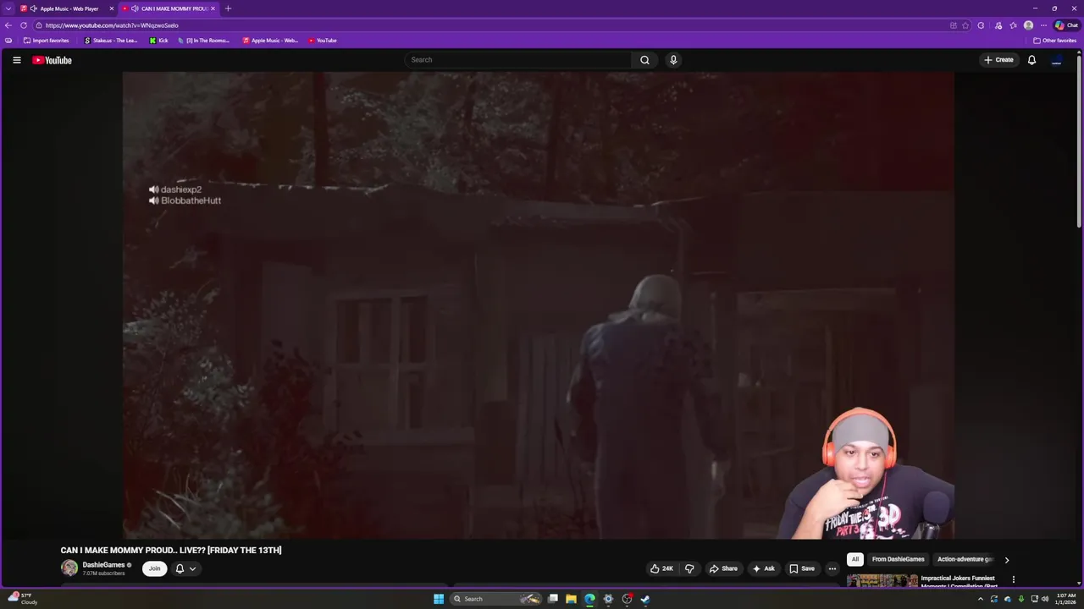Select Action-adventure games filter chip
The width and height of the screenshot is (1084, 609).
point(965,559)
